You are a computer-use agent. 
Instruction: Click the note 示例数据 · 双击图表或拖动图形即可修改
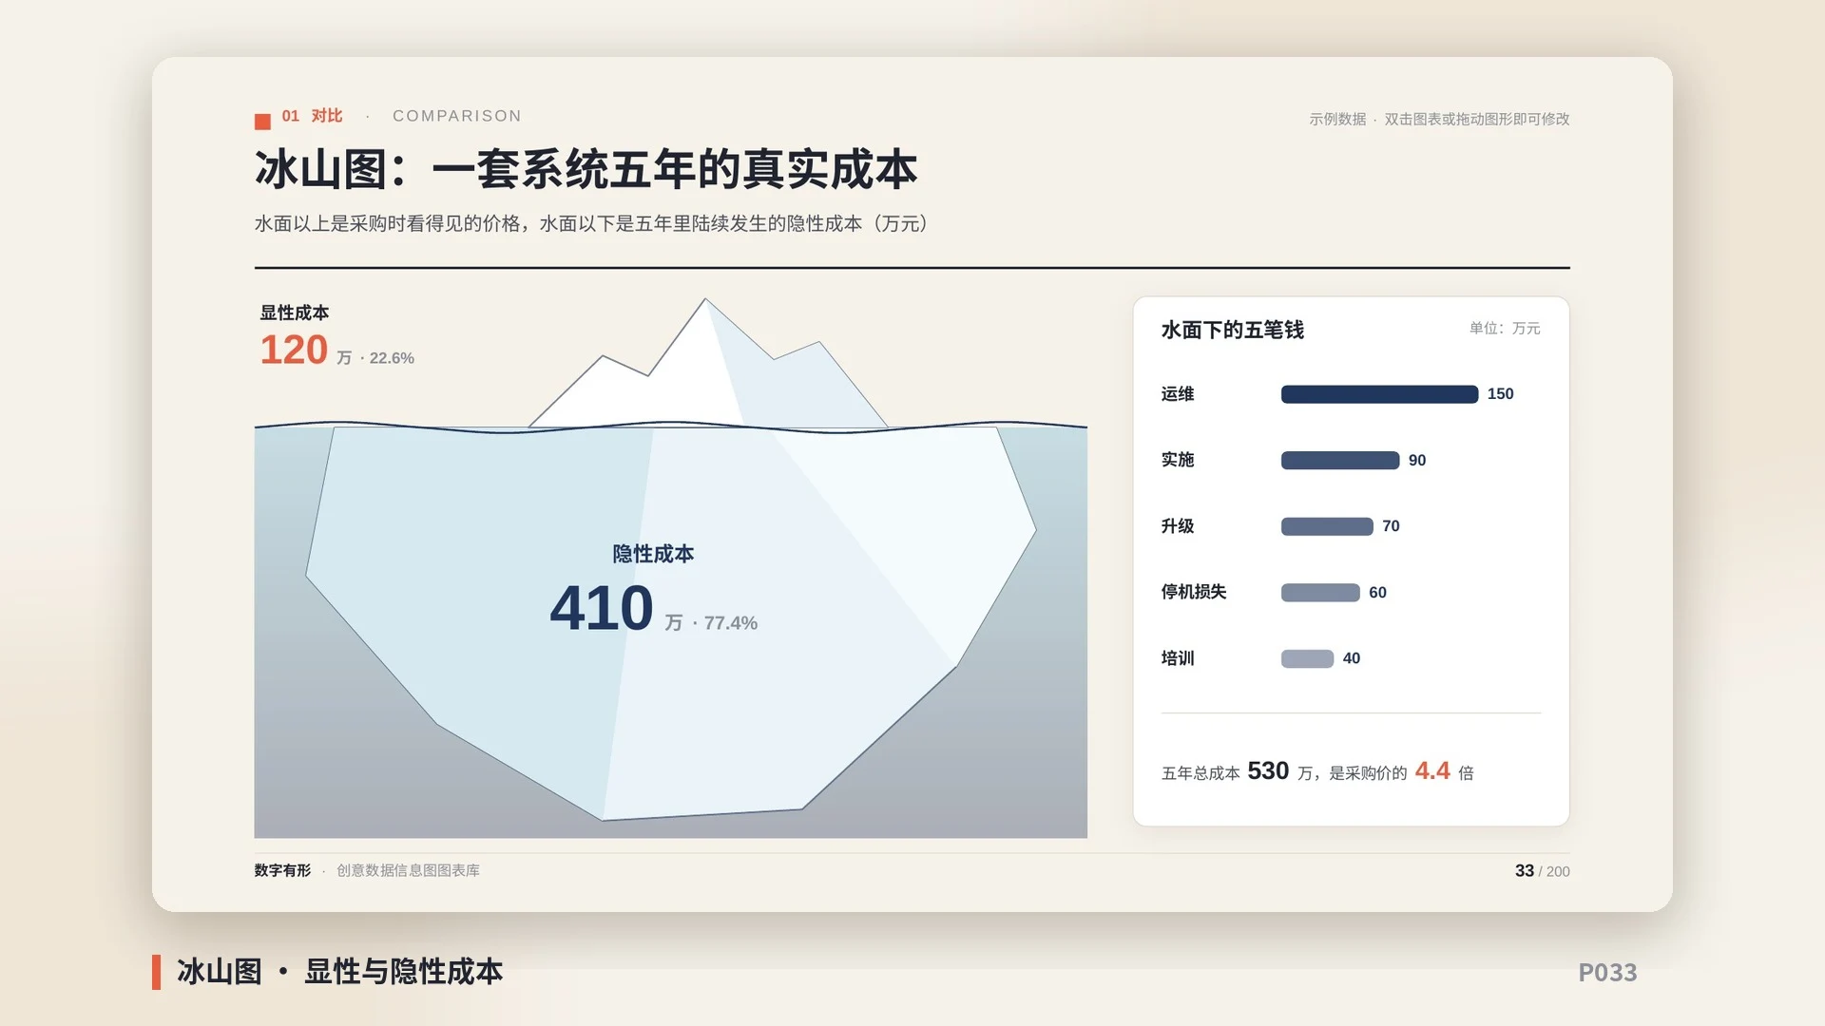1439,119
